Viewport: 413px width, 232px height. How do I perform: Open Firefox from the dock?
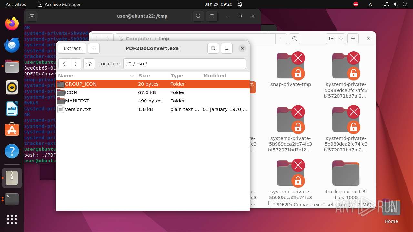point(12,24)
